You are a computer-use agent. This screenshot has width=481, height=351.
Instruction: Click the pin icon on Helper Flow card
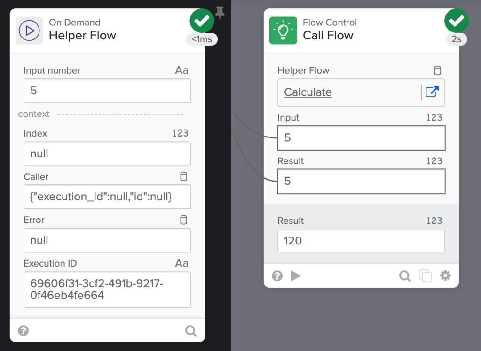click(x=220, y=14)
